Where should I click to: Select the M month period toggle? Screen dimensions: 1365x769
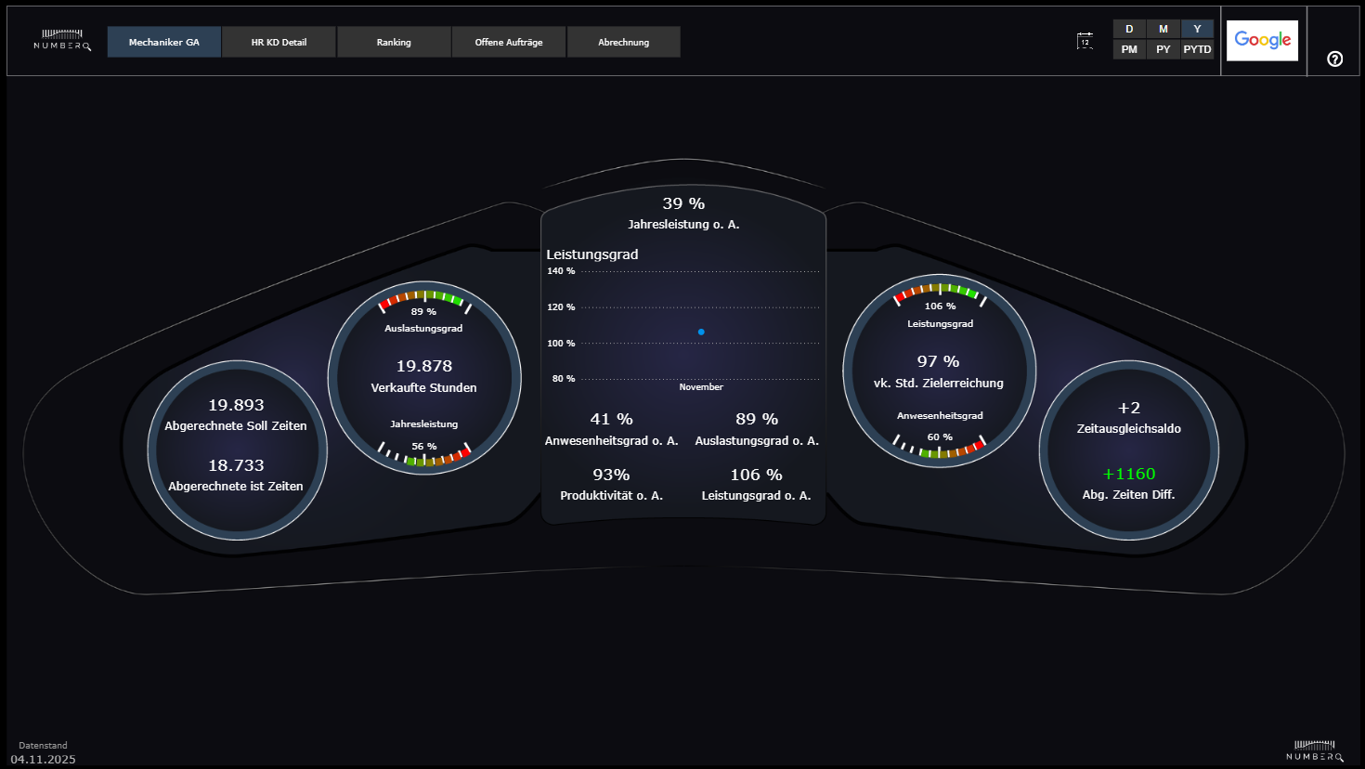1163,29
